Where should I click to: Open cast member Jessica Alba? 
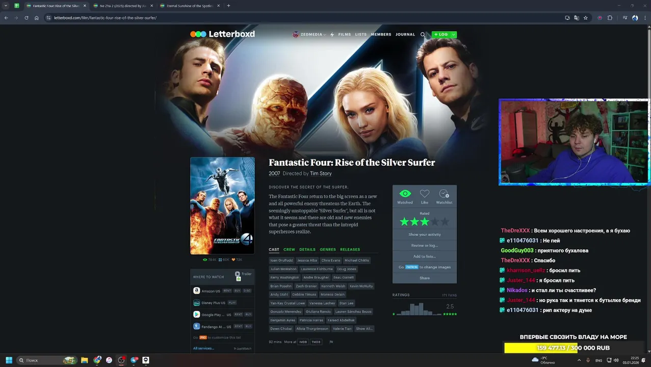click(x=307, y=260)
